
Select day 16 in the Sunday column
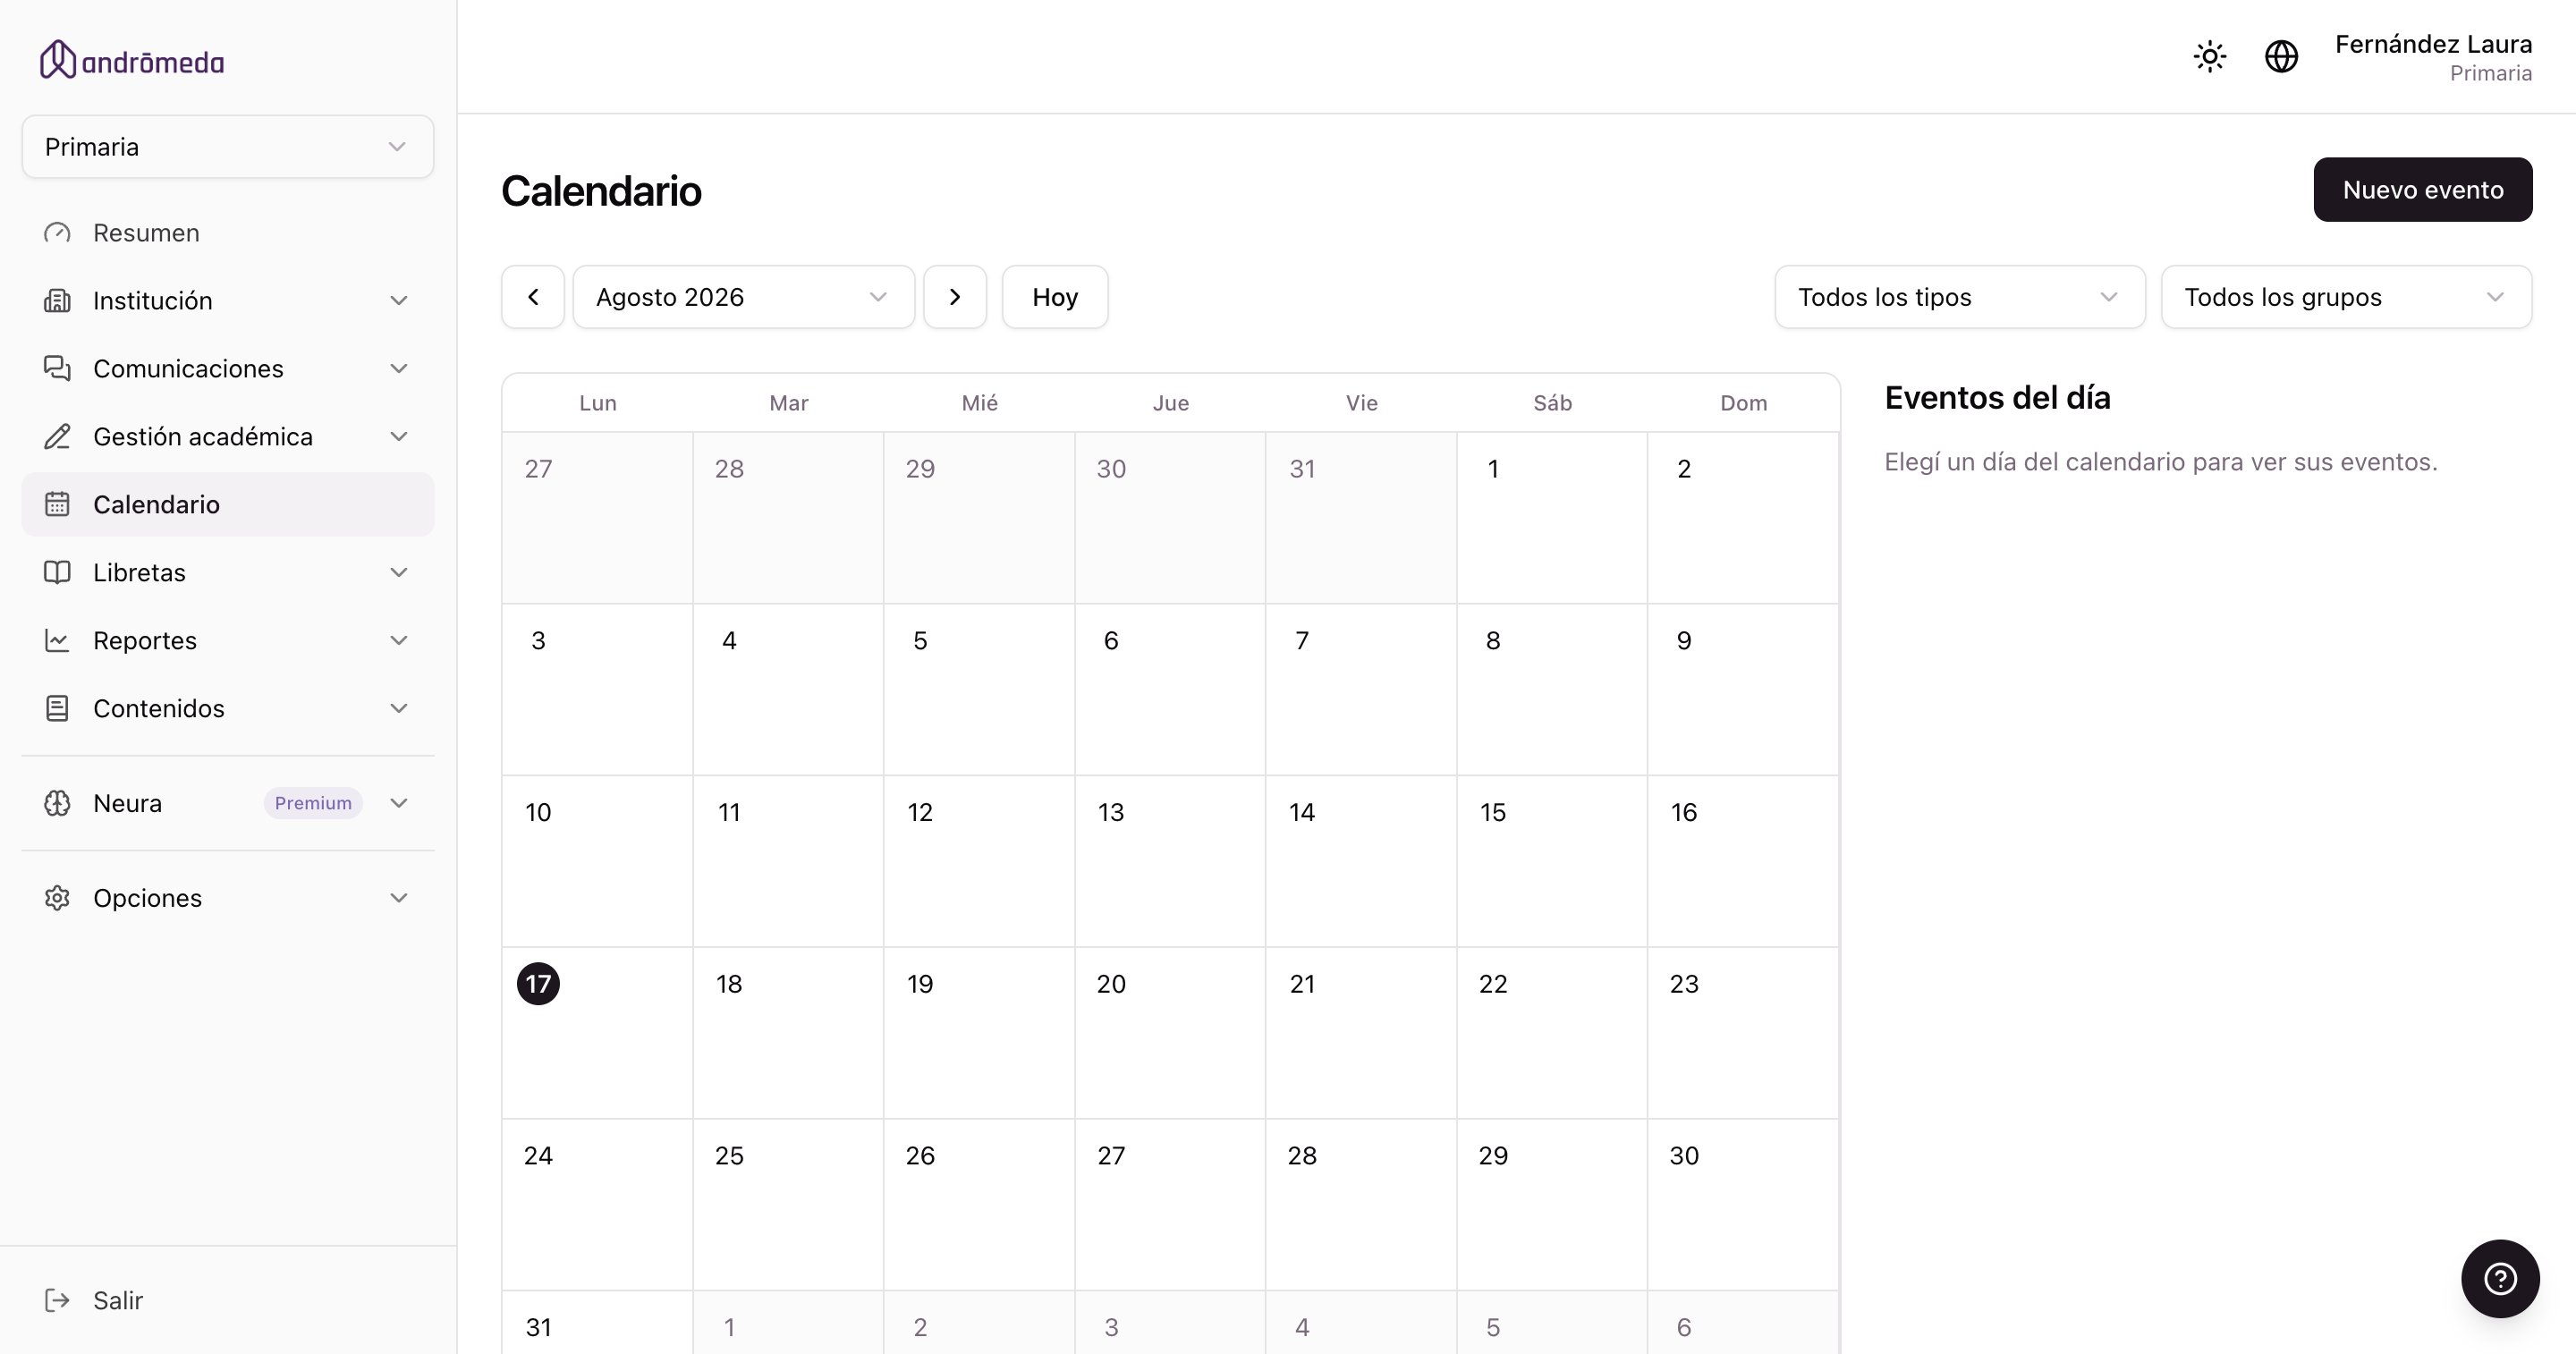click(1743, 861)
